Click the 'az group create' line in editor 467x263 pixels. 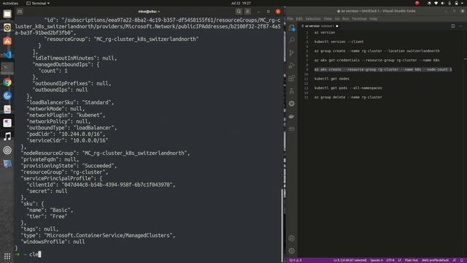pyautogui.click(x=377, y=51)
